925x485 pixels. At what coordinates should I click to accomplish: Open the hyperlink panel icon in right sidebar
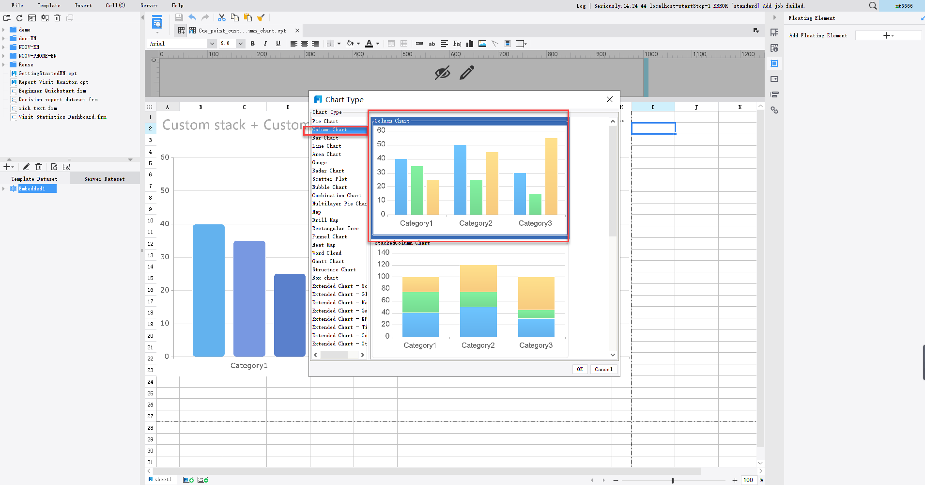pyautogui.click(x=774, y=110)
